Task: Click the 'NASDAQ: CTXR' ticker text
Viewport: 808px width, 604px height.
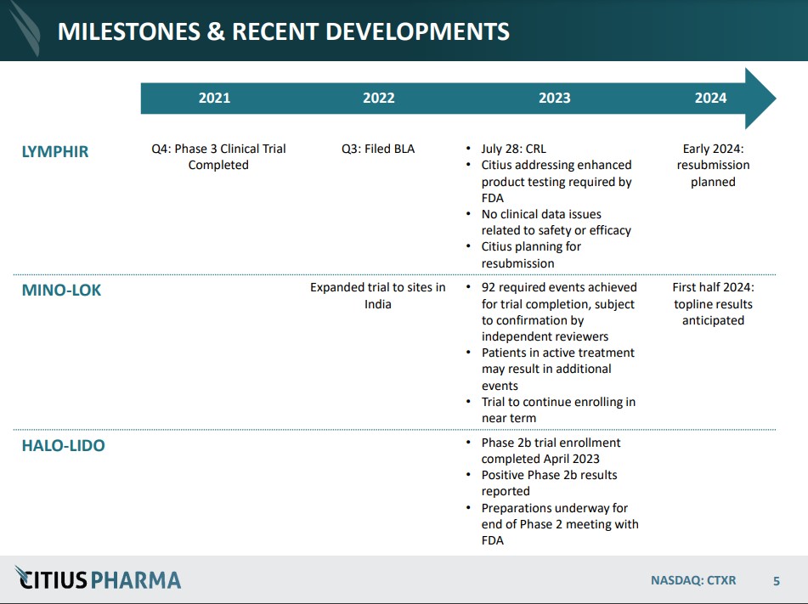Action: pyautogui.click(x=693, y=580)
